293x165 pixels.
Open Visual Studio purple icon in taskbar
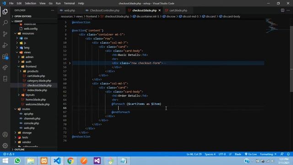pos(97,161)
